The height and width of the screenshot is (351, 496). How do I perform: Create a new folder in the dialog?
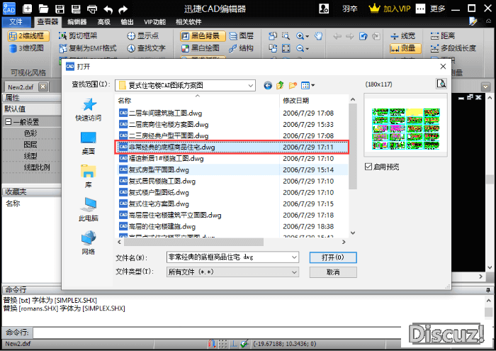[x=293, y=85]
